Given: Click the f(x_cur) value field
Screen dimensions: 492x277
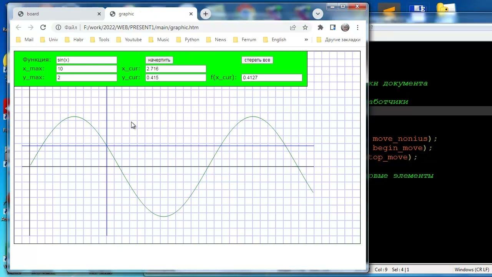Looking at the screenshot, I should pyautogui.click(x=272, y=78).
